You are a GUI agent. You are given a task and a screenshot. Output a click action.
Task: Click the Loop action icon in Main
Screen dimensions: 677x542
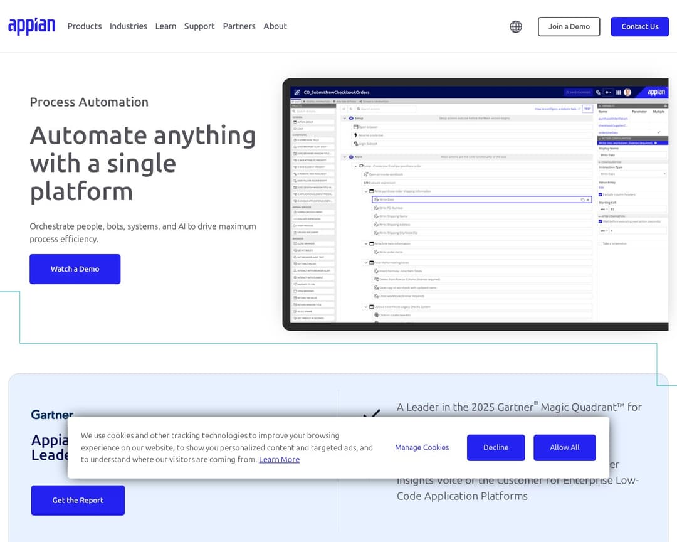361,166
